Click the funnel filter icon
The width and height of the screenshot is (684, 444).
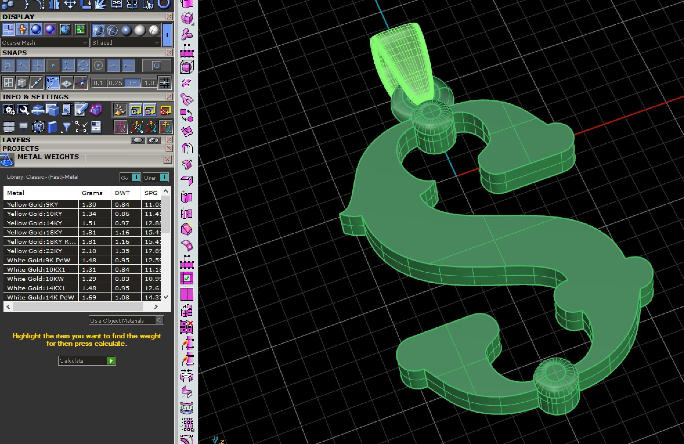[66, 127]
